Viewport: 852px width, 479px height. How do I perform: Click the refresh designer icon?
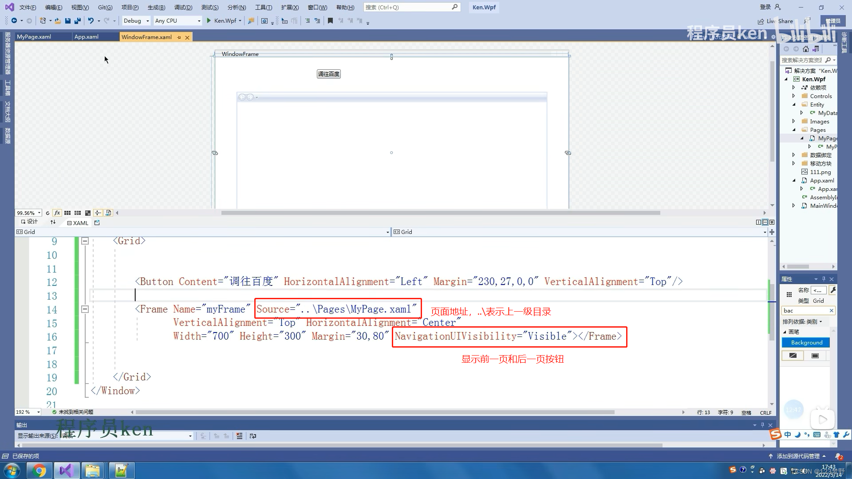(47, 213)
